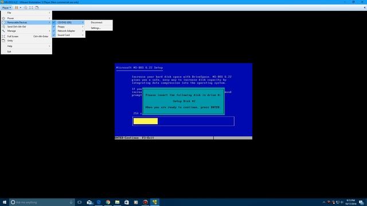Open the Player dropdown menu button

(6, 7)
